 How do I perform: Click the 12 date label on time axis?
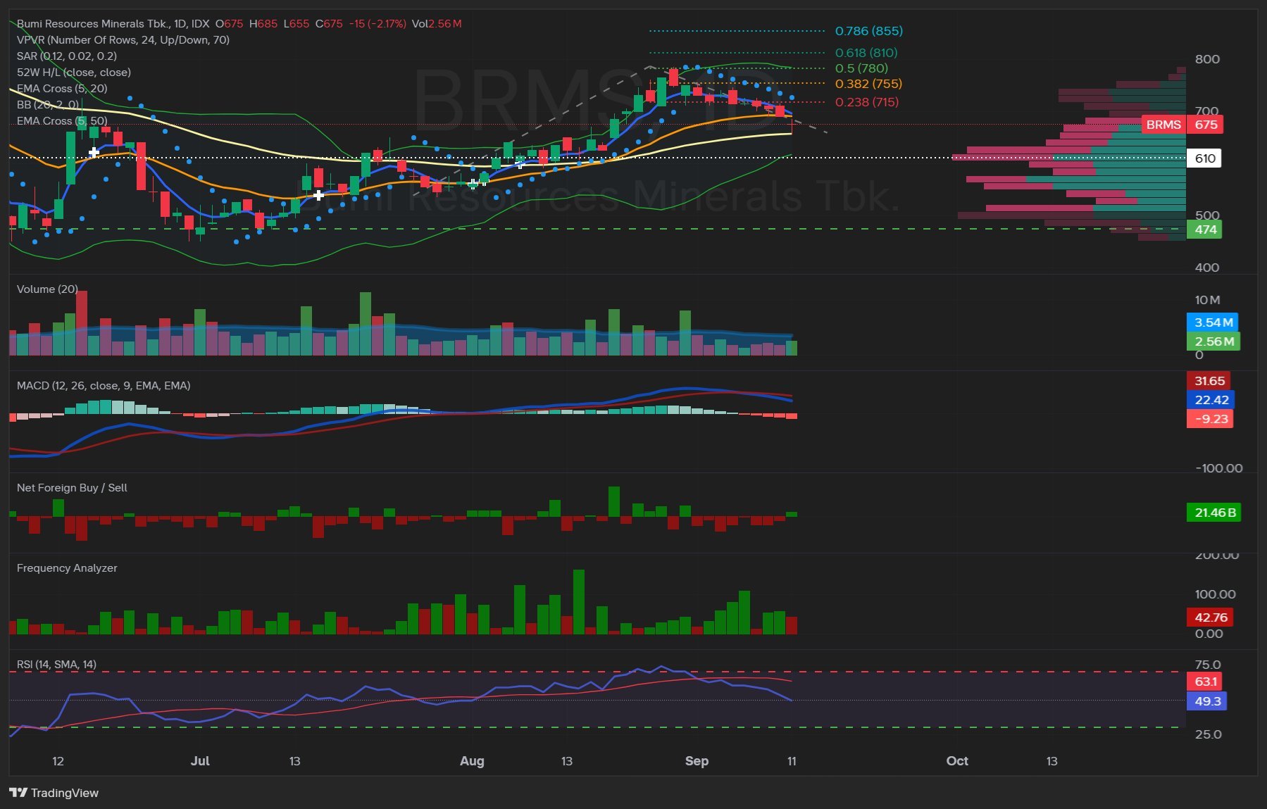(x=58, y=761)
